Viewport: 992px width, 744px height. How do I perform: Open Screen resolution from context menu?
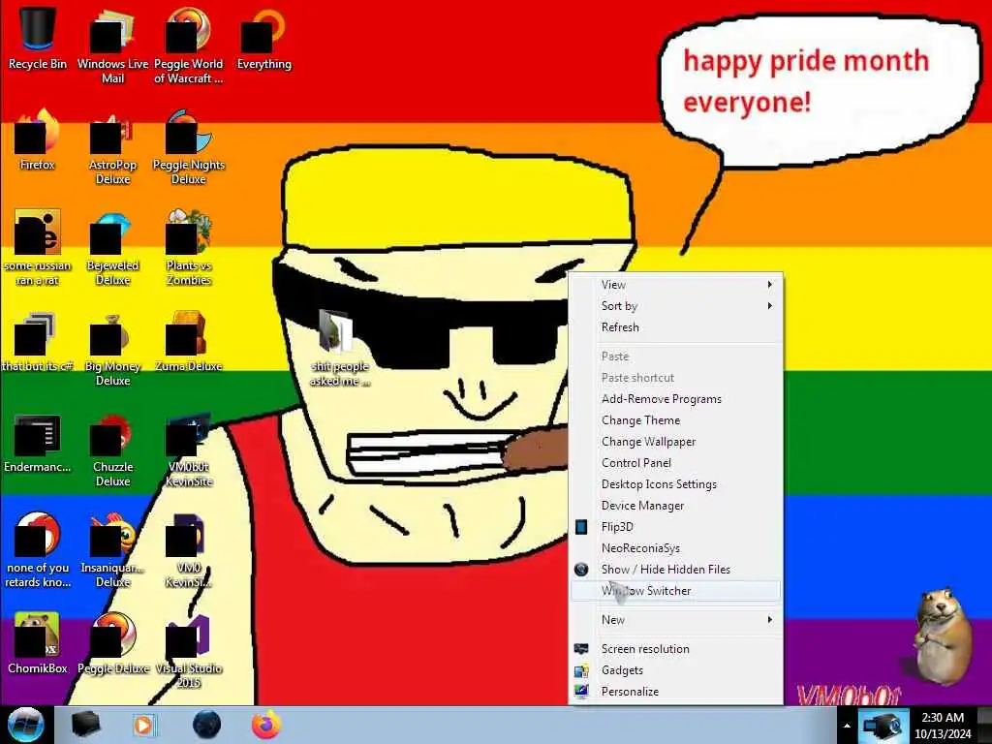[676, 649]
